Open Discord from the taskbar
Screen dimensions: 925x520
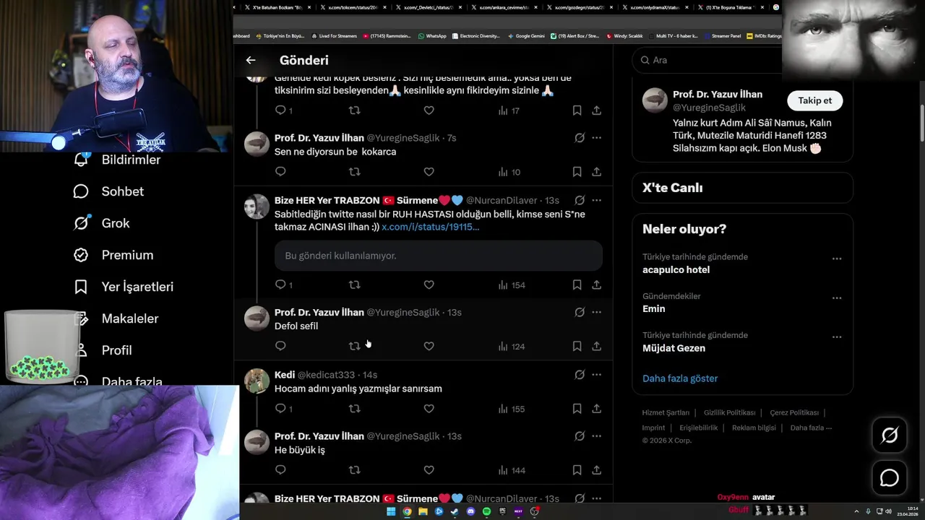[470, 511]
